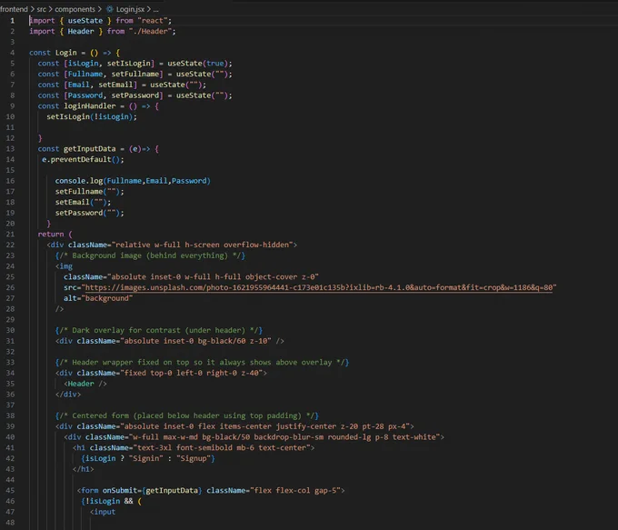The image size is (618, 530).
Task: Click line number 21 in the gutter
Action: coord(10,234)
